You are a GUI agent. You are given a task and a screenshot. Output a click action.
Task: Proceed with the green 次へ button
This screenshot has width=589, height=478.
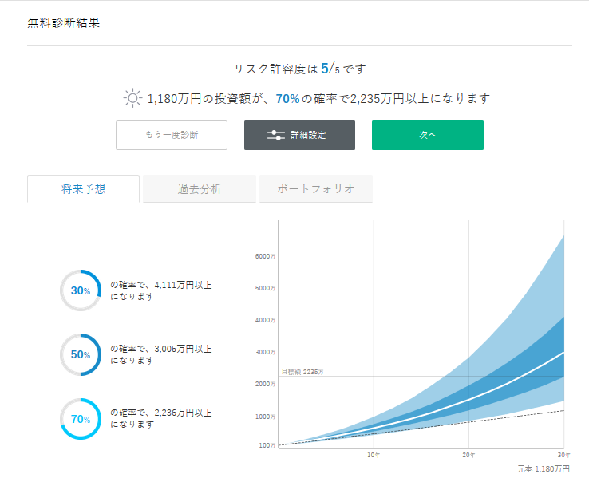(x=428, y=135)
